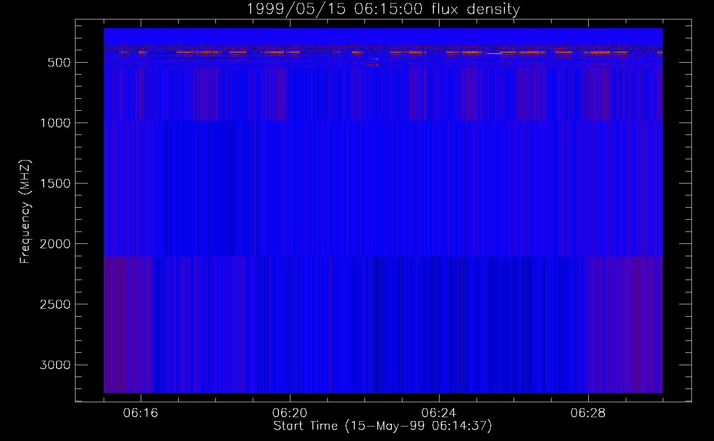The width and height of the screenshot is (714, 441).
Task: Click the 'Frequency (MHZ)' axis label
Action: point(26,212)
